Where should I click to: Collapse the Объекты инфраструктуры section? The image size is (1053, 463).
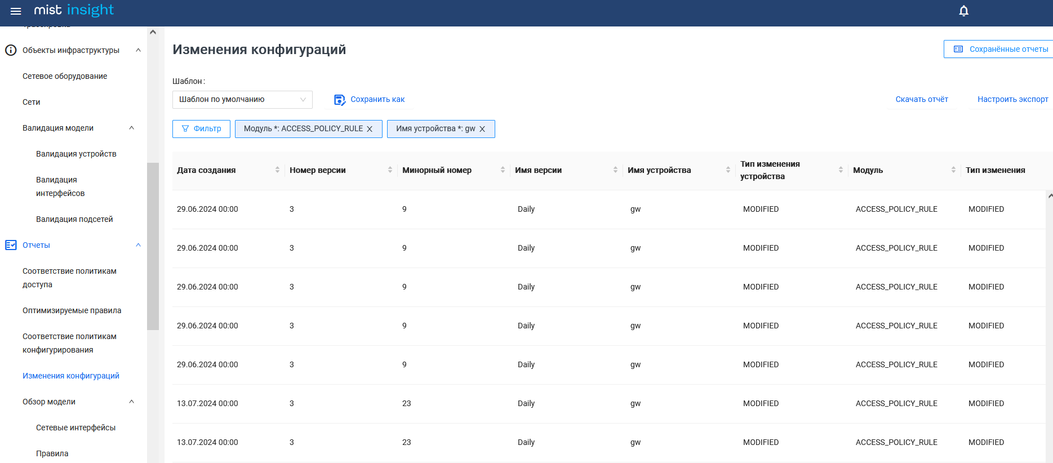tap(139, 50)
